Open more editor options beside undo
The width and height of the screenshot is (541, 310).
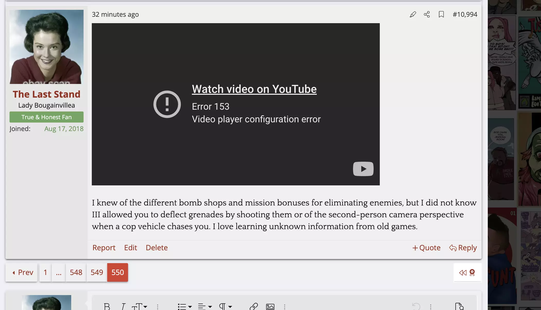(x=430, y=307)
